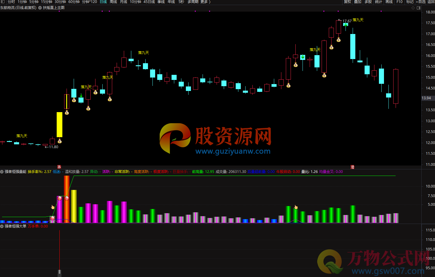Activate the 画线 drawing tools
The image size is (435, 277).
click(x=389, y=1)
